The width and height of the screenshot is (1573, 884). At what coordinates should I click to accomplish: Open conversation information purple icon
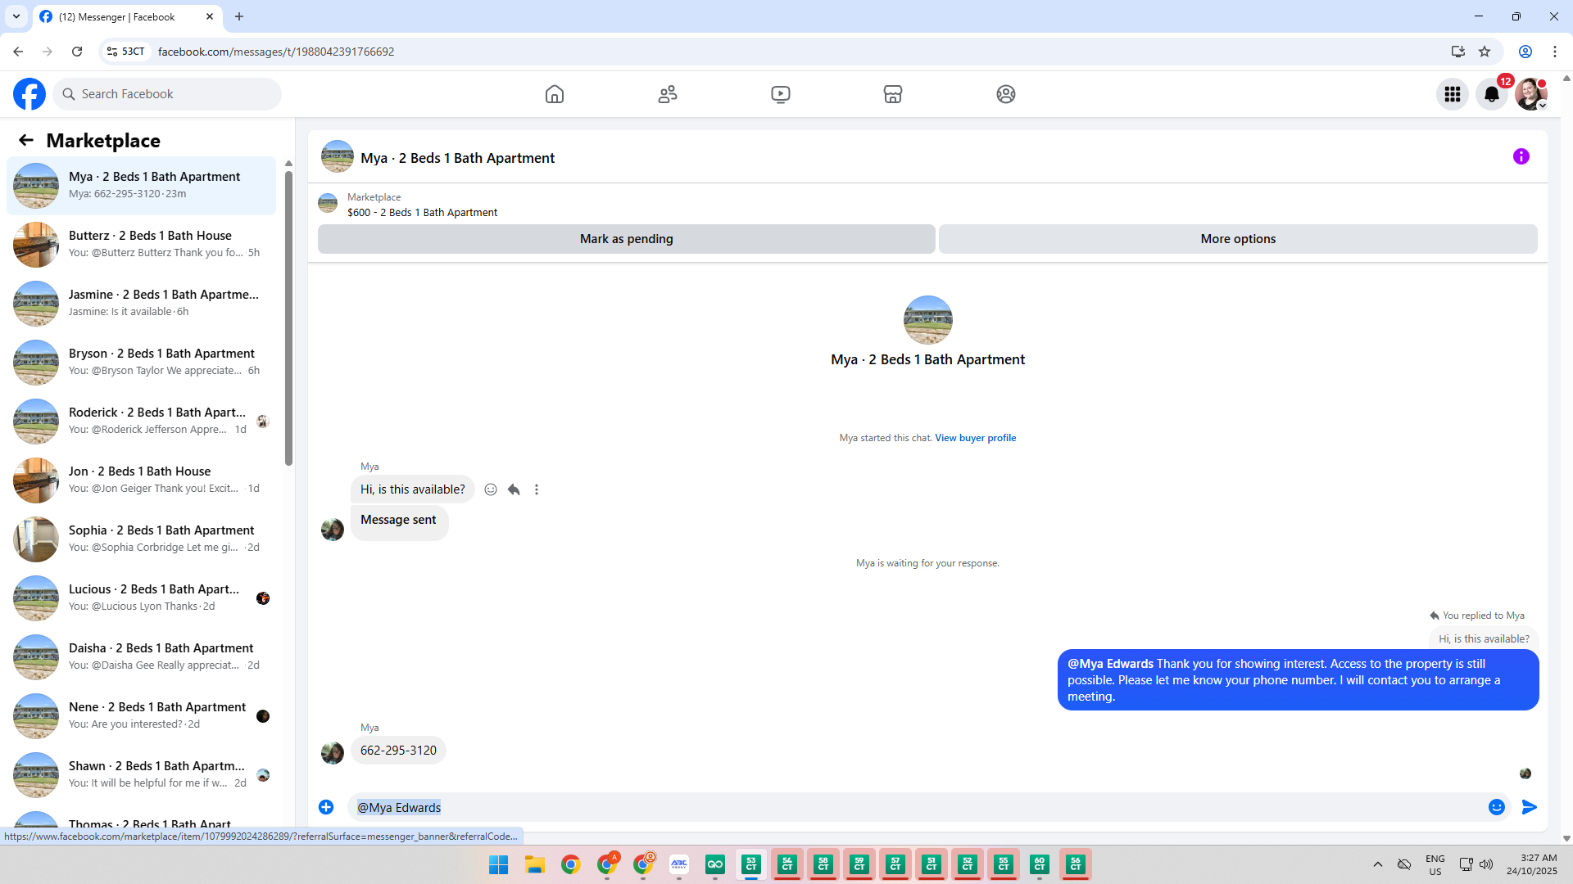pos(1521,156)
